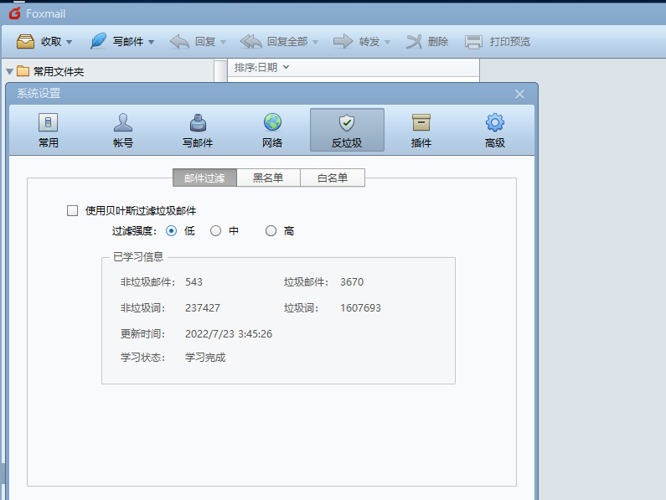The width and height of the screenshot is (666, 500).
Task: Enable 使用贝叶斯过滤垃圾邮件 checkbox
Action: [73, 211]
